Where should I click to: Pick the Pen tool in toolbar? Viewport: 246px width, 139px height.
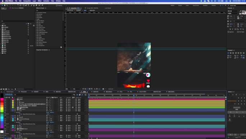pos(26,5)
